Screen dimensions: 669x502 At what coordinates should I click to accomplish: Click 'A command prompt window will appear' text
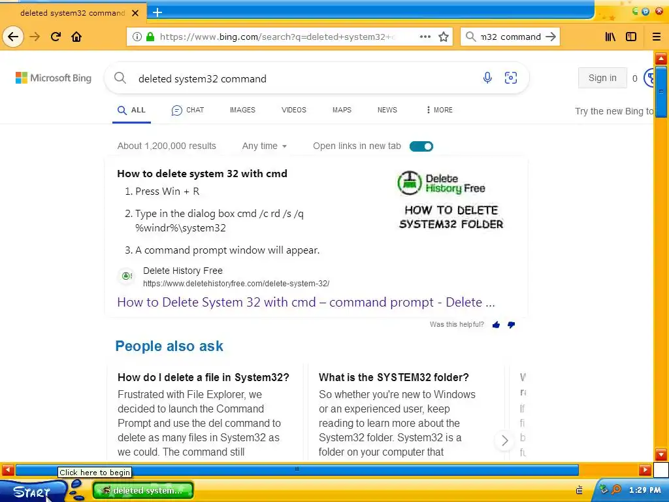227,250
